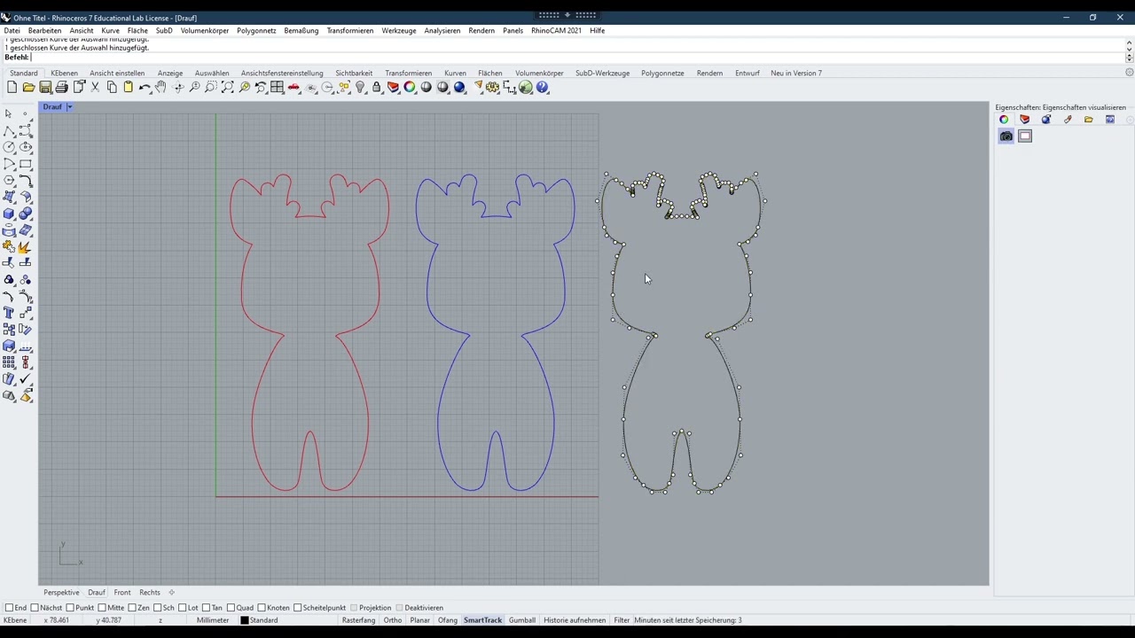Click the Explode icon in the sidebar
The image size is (1135, 638).
pyautogui.click(x=25, y=246)
